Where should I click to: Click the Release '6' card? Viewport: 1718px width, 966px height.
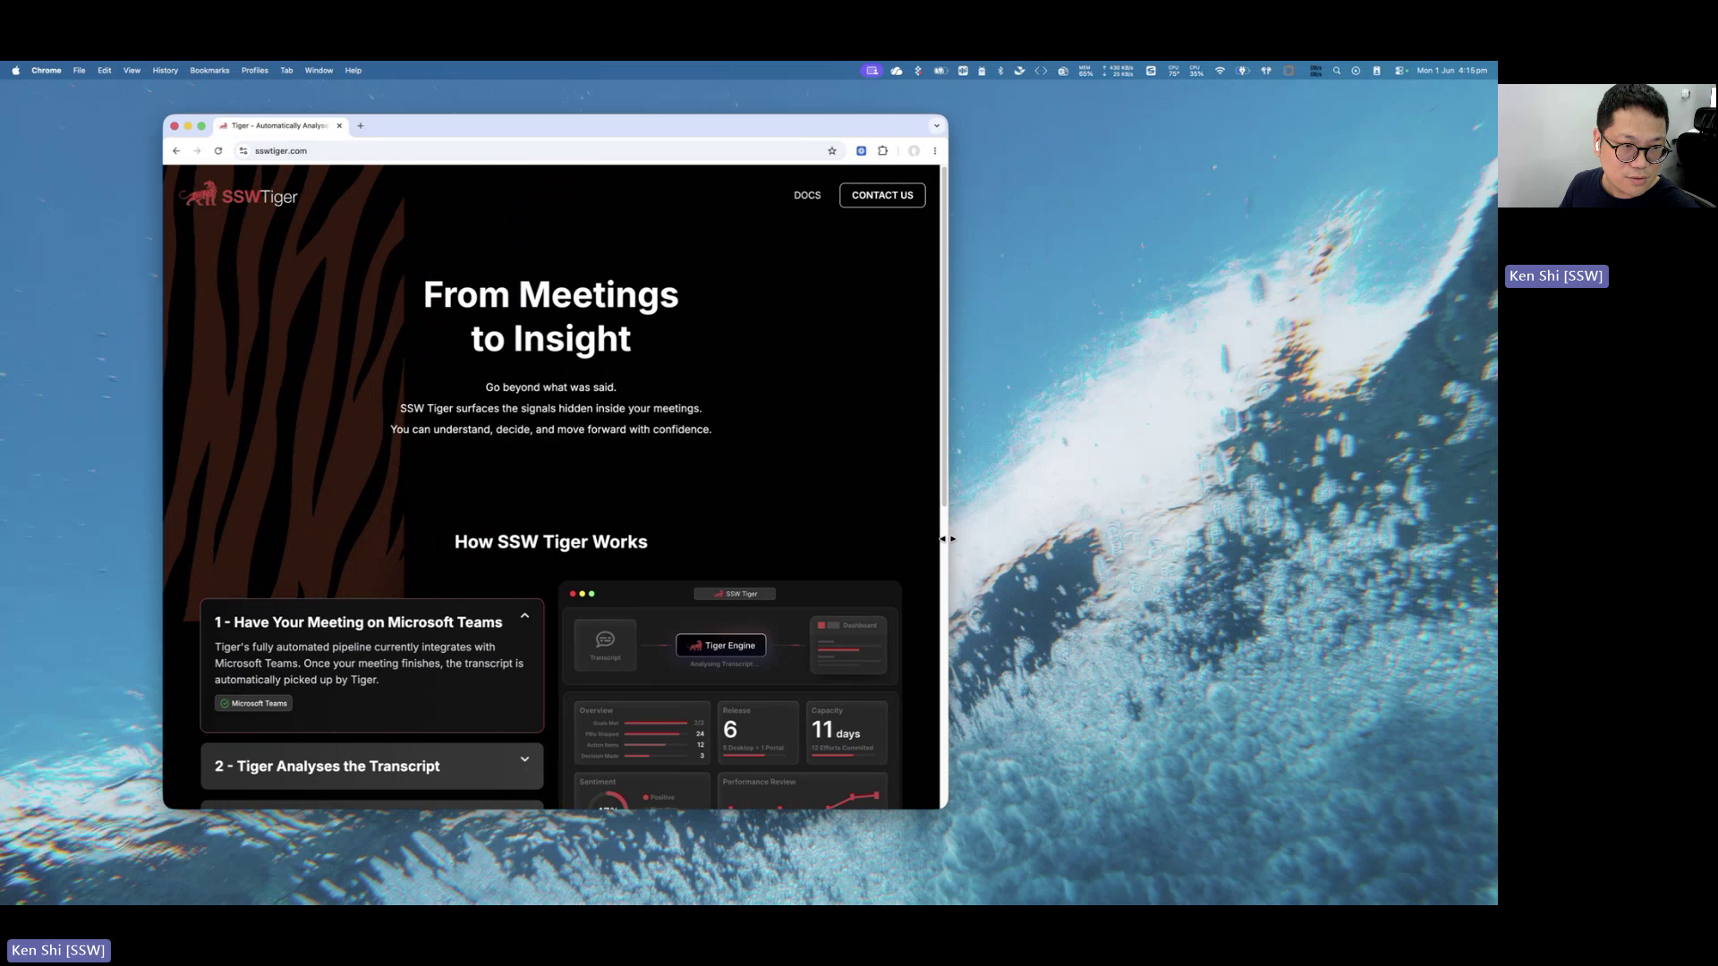tap(758, 733)
